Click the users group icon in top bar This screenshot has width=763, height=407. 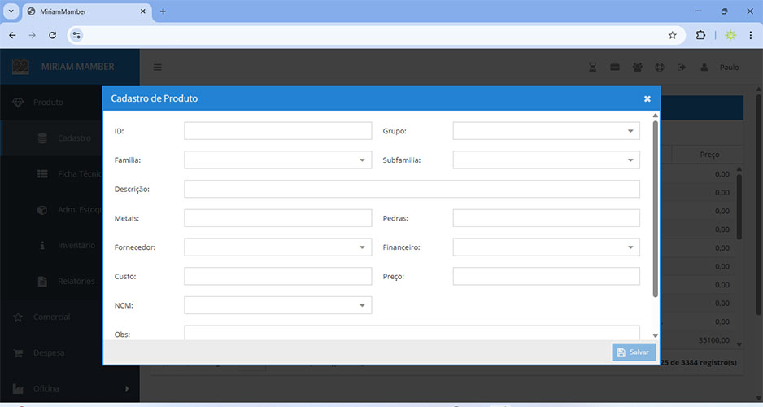637,68
